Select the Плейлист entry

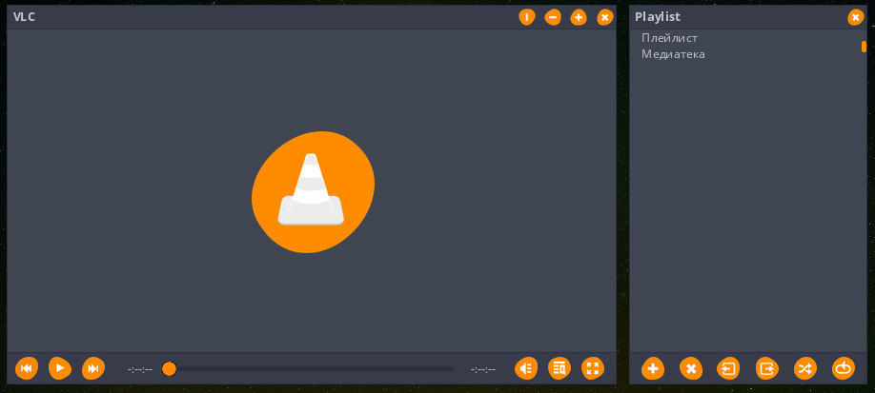[670, 38]
